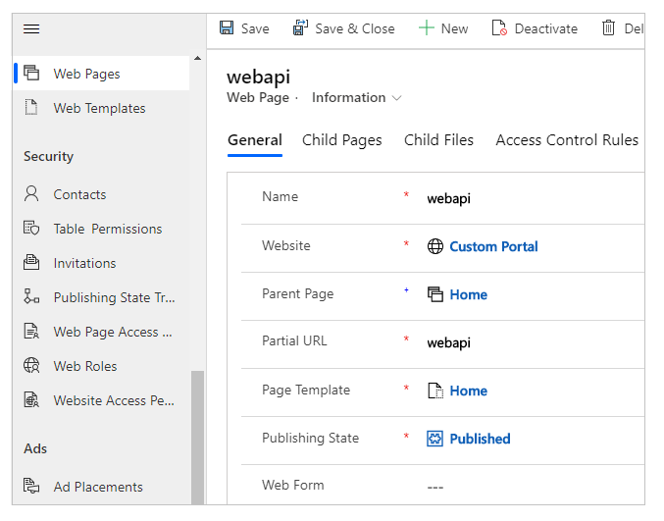Open the Child Files tab

[x=438, y=140]
